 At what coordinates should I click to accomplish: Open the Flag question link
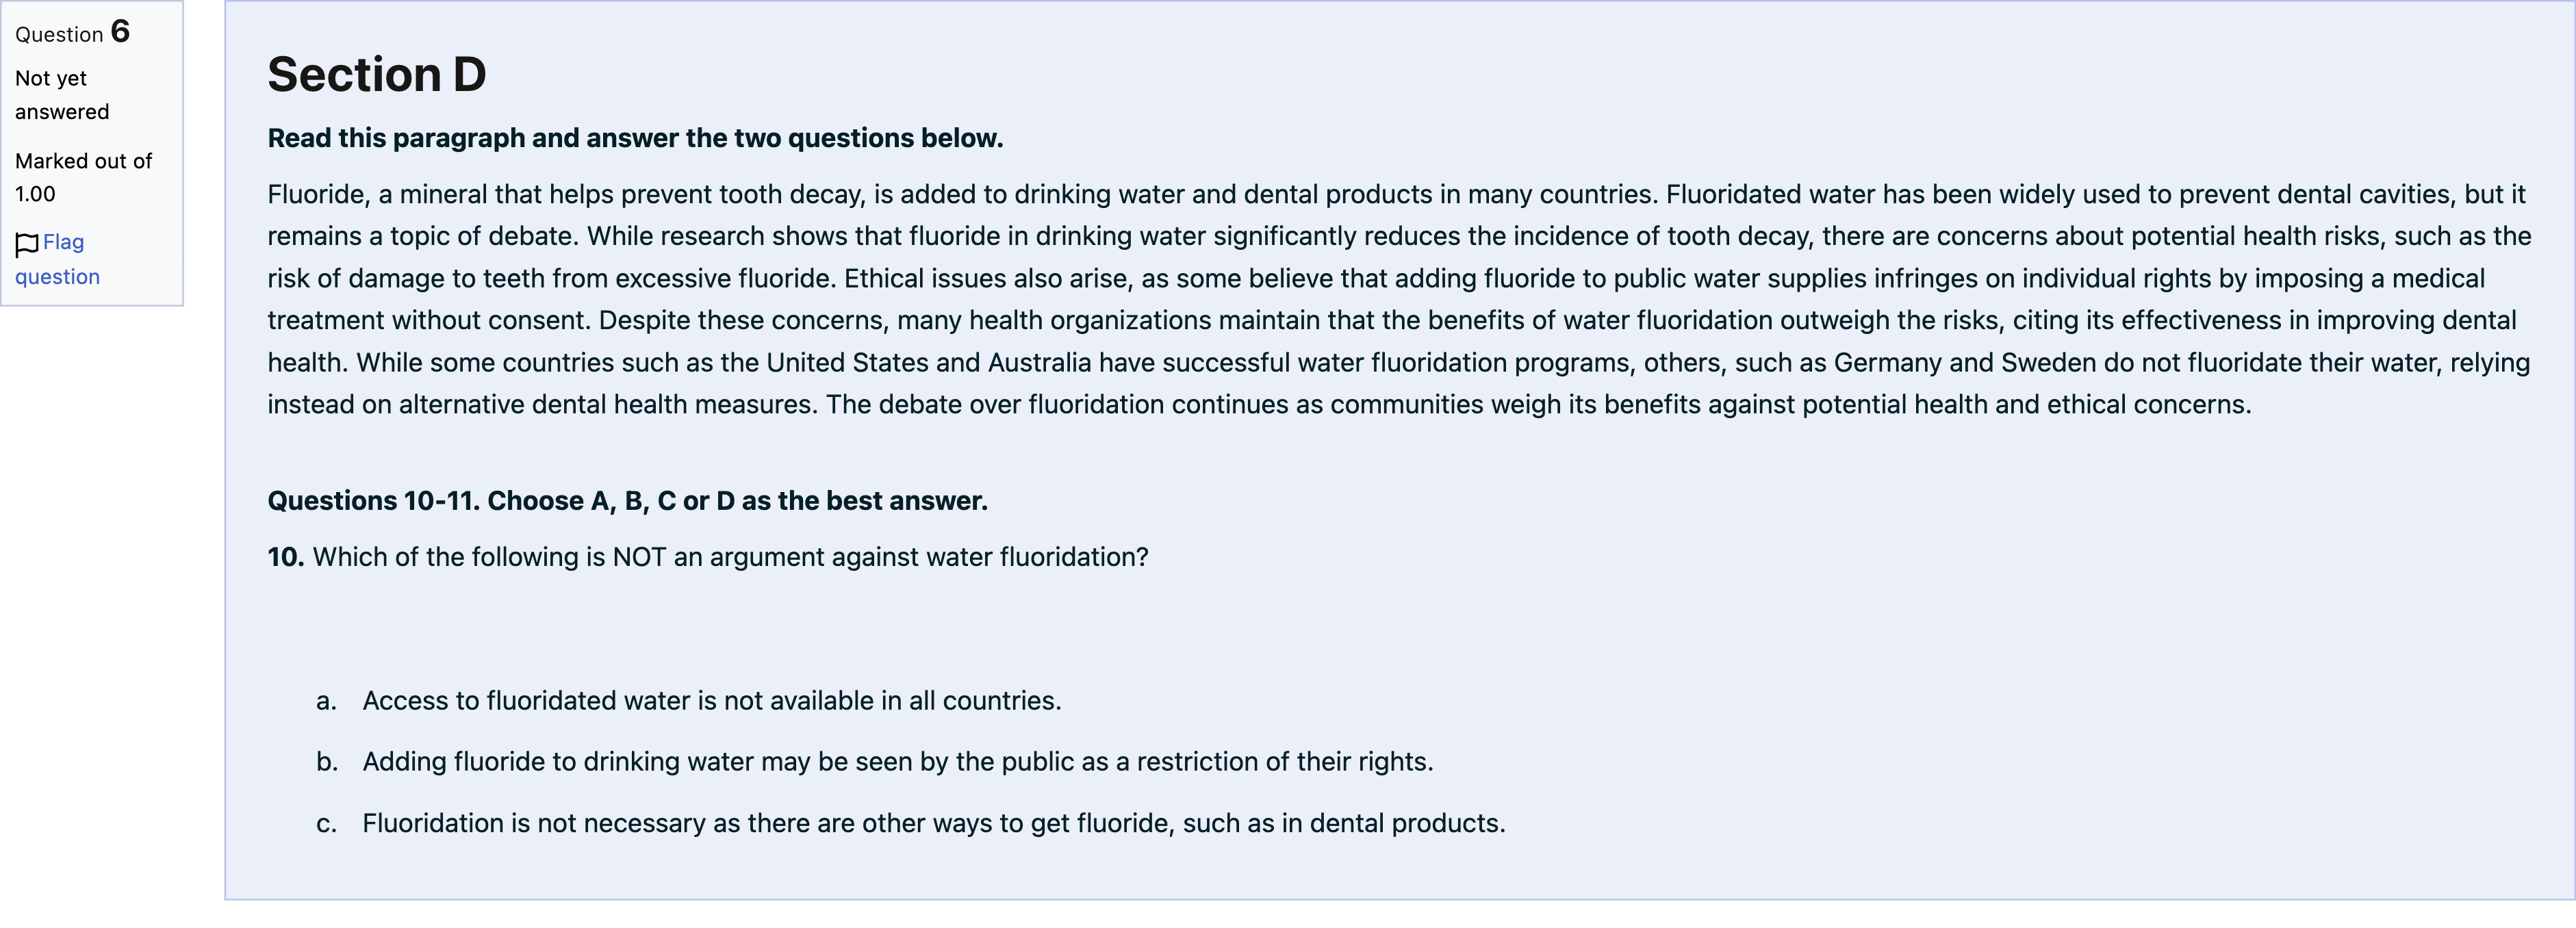[57, 259]
